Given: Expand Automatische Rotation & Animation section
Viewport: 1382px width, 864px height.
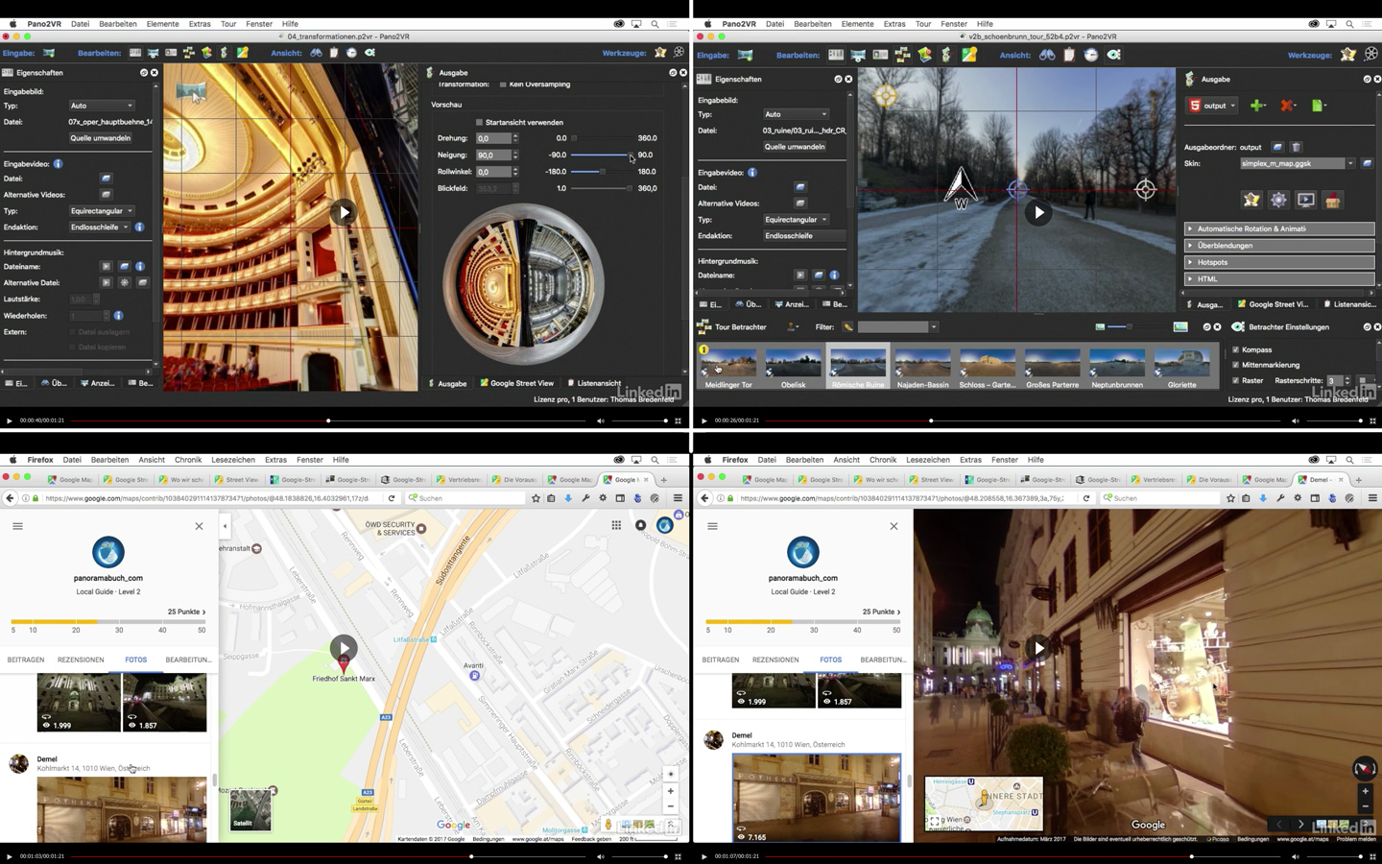Looking at the screenshot, I should pos(1279,228).
